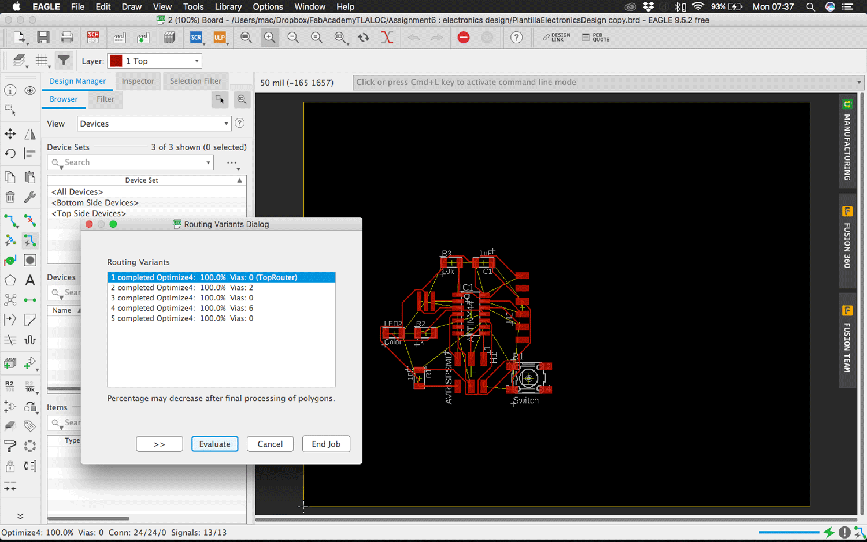Select the Route airwire tool
The image size is (867, 542).
pyautogui.click(x=10, y=220)
